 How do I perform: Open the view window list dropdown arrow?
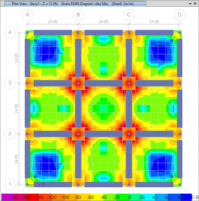click(191, 4)
